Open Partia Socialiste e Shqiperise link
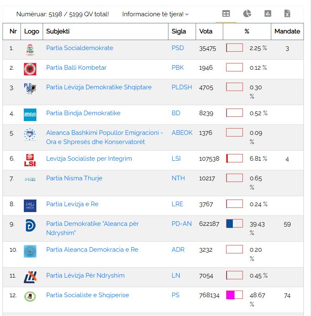The width and height of the screenshot is (311, 316). [x=88, y=295]
